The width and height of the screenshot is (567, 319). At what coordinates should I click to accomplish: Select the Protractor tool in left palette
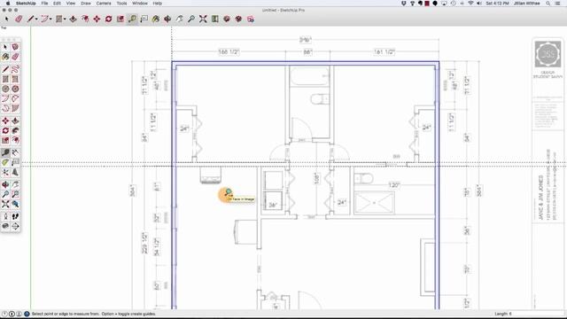point(5,163)
